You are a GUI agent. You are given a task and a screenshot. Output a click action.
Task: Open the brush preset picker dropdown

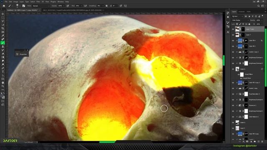(20, 6)
